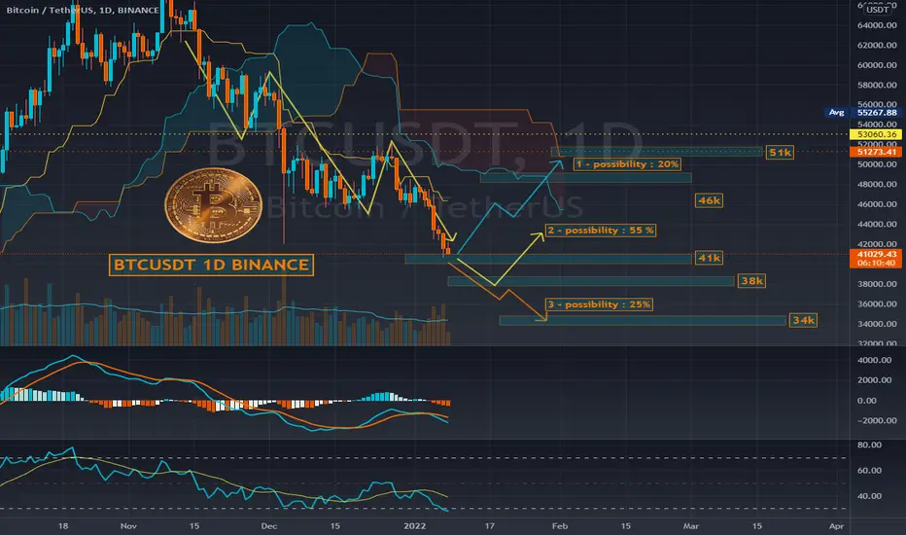This screenshot has width=906, height=535.
Task: Select the BTCUSDT 1D BINANCE text box
Action: (211, 265)
